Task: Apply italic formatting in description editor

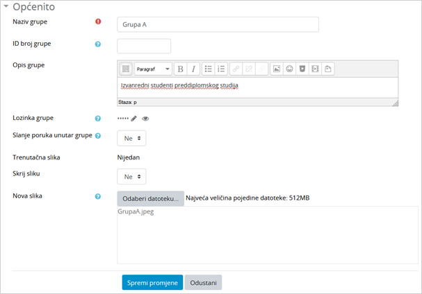Action: (x=193, y=69)
